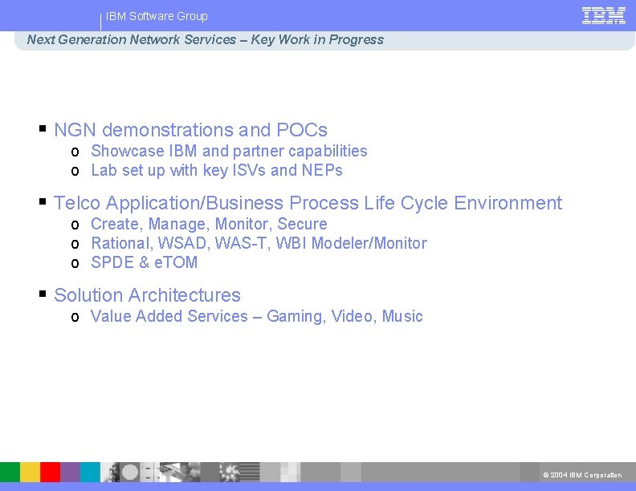Click the red square in the footer strip
The width and height of the screenshot is (636, 491).
point(51,472)
